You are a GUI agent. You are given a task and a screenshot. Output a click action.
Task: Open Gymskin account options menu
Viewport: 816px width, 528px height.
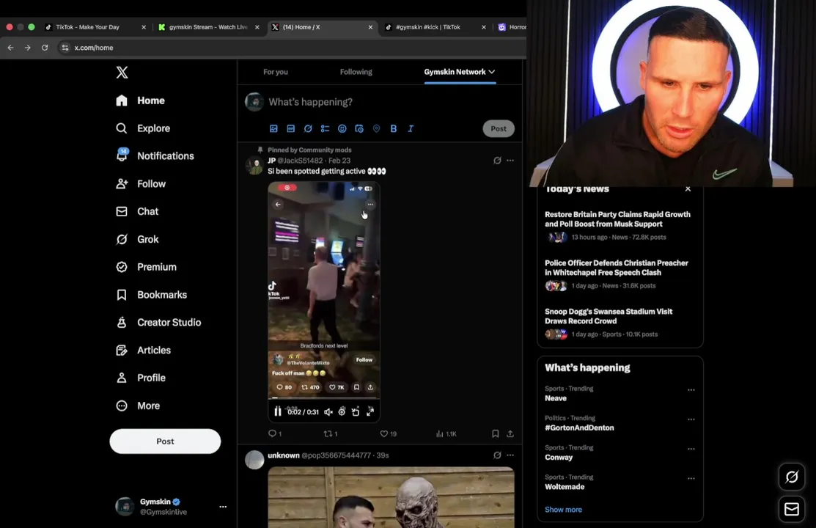223,506
